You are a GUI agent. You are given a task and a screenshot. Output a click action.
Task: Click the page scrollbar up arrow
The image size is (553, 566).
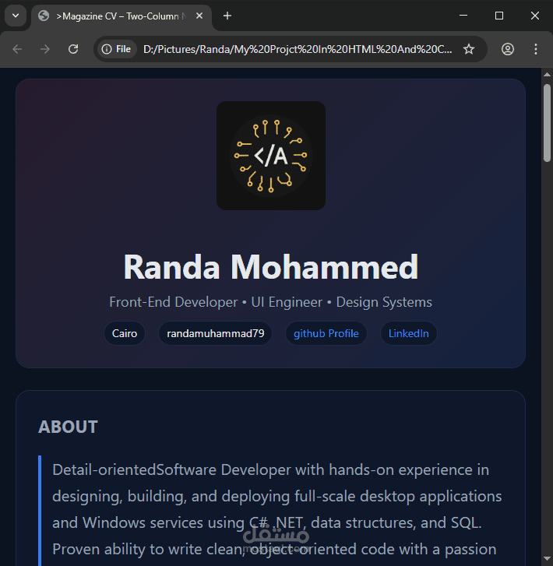tap(547, 75)
